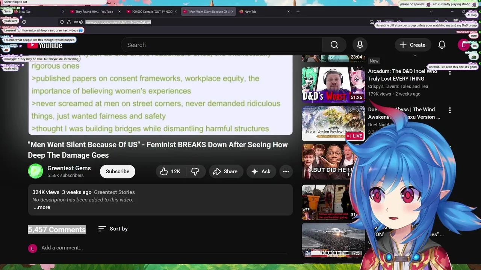481x270 pixels.
Task: Switch to the first New Tab
Action: (x=38, y=12)
